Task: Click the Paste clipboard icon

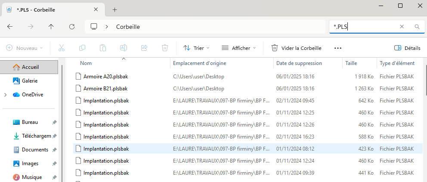Action: click(x=103, y=48)
